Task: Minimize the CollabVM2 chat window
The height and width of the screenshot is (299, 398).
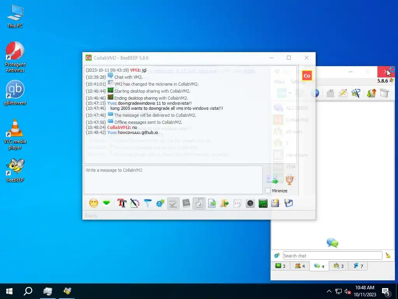Action: tap(271, 58)
